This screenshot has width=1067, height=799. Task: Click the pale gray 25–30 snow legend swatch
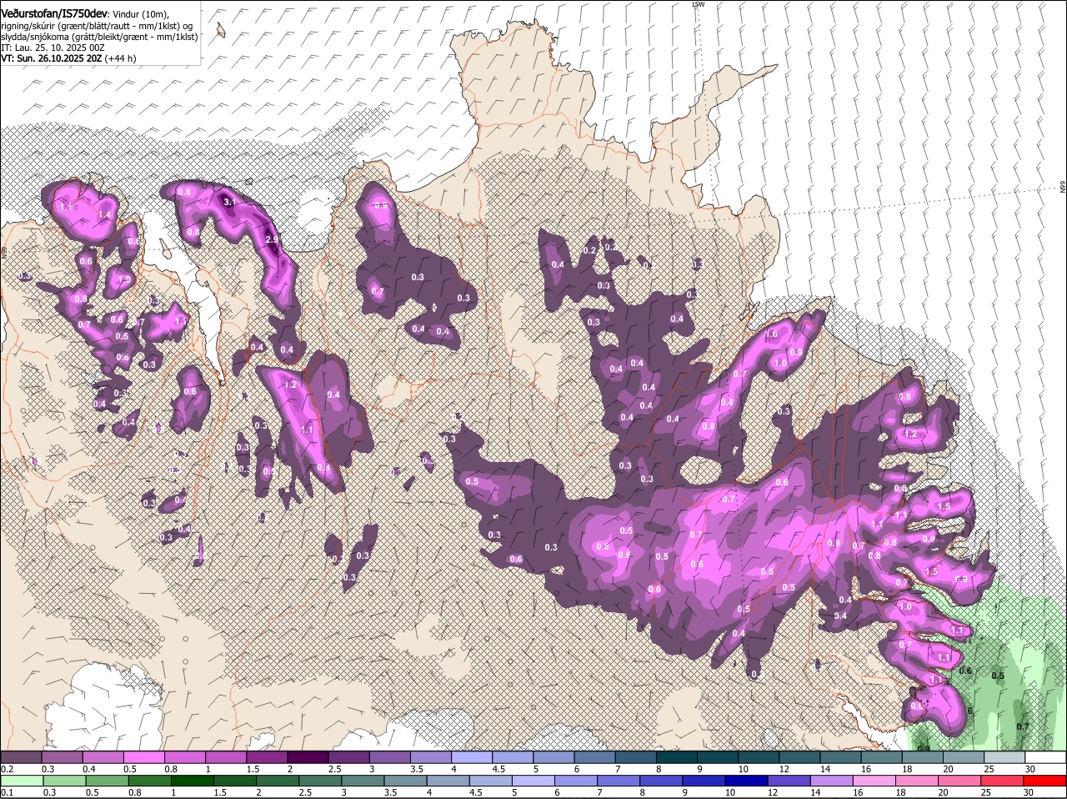[x=1005, y=756]
